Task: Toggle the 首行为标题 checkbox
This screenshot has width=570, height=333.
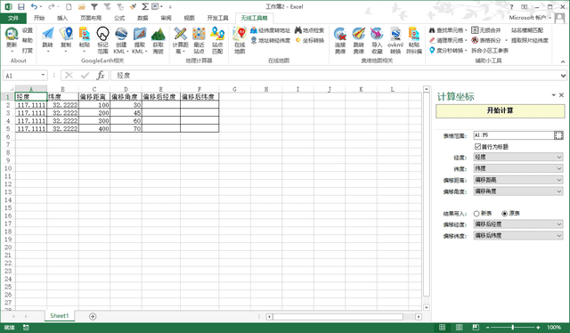Action: click(x=477, y=147)
